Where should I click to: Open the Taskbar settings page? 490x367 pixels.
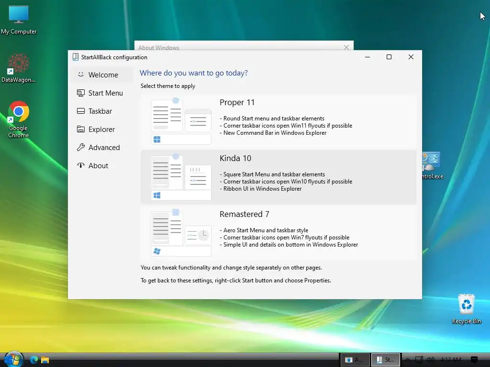tap(102, 111)
